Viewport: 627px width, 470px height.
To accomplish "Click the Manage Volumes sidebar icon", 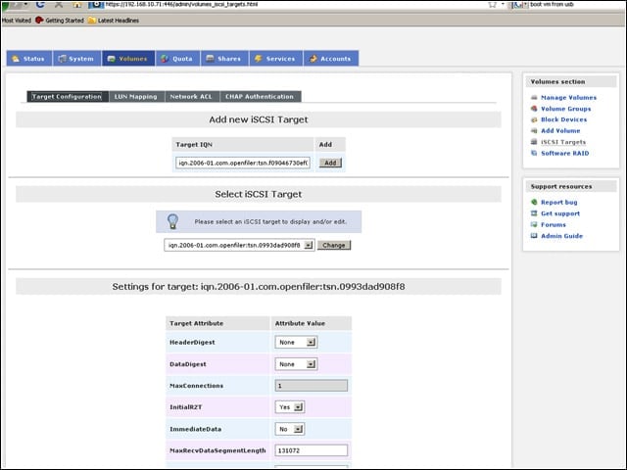I will (x=534, y=98).
